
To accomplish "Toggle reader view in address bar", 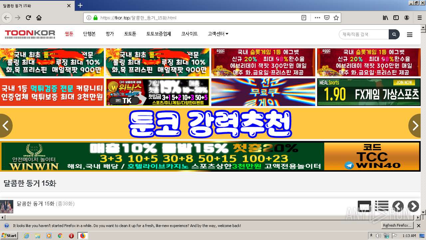I will click(304, 18).
